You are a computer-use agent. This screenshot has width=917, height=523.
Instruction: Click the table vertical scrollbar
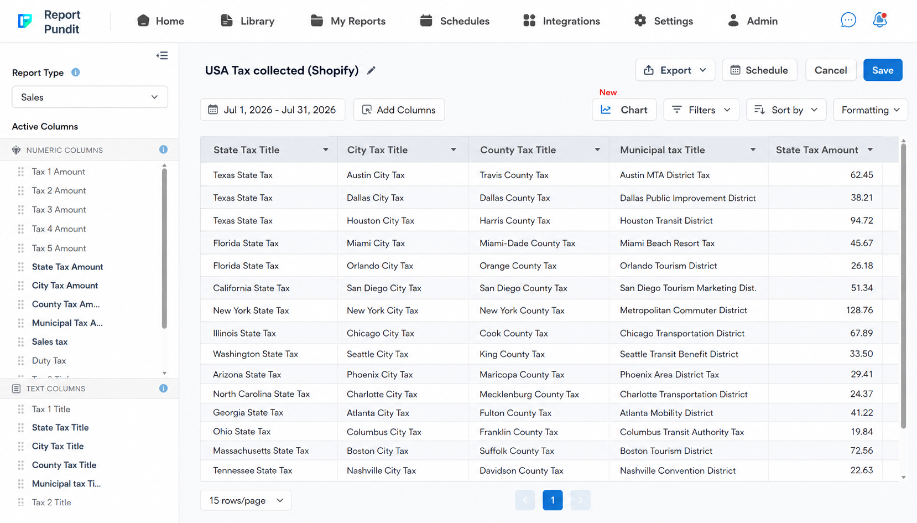tap(903, 286)
